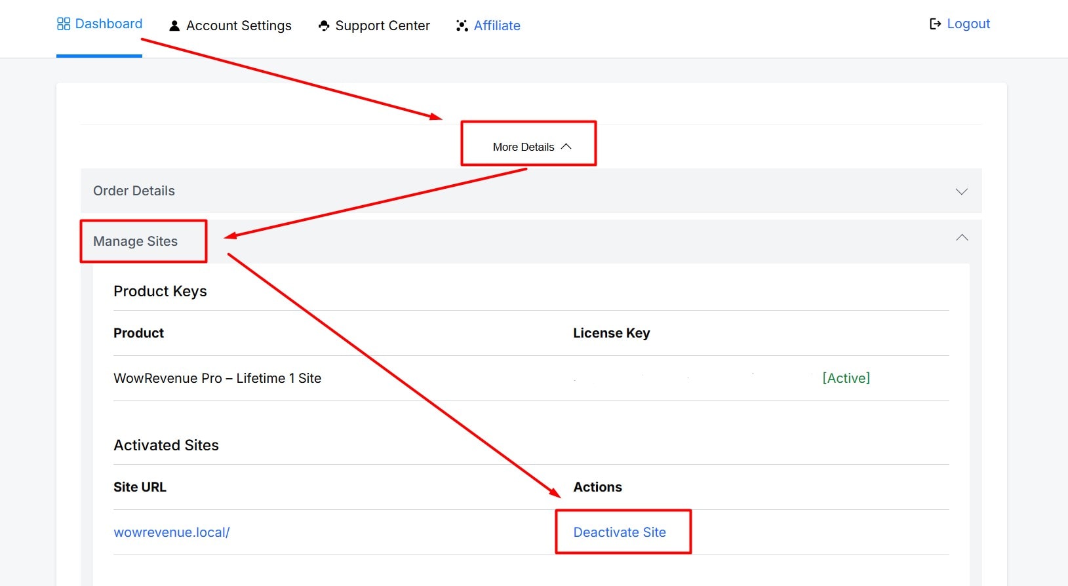The width and height of the screenshot is (1068, 586).
Task: Open the wowrevenue.local/ site URL
Action: tap(172, 532)
